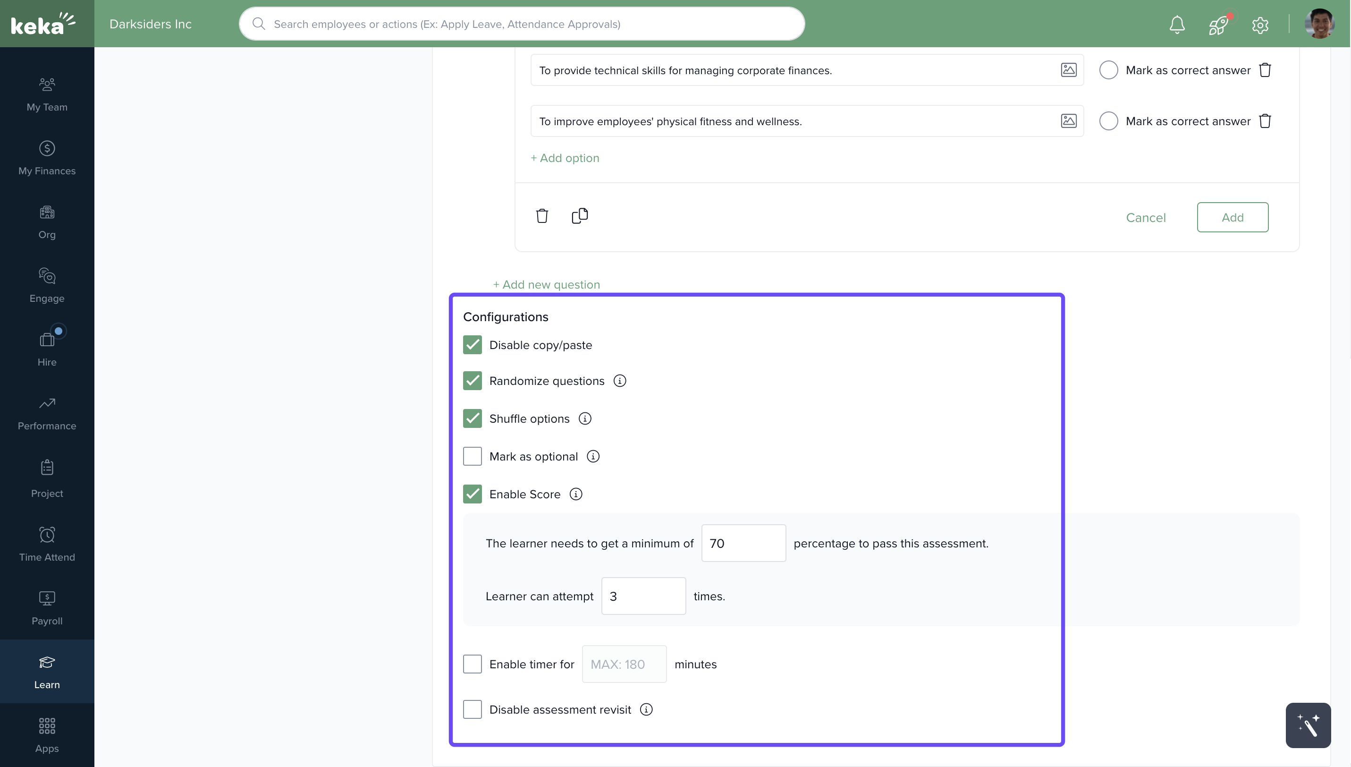Screen dimensions: 1351x767
Task: Show the Randomize questions info tooltip
Action: (620, 381)
